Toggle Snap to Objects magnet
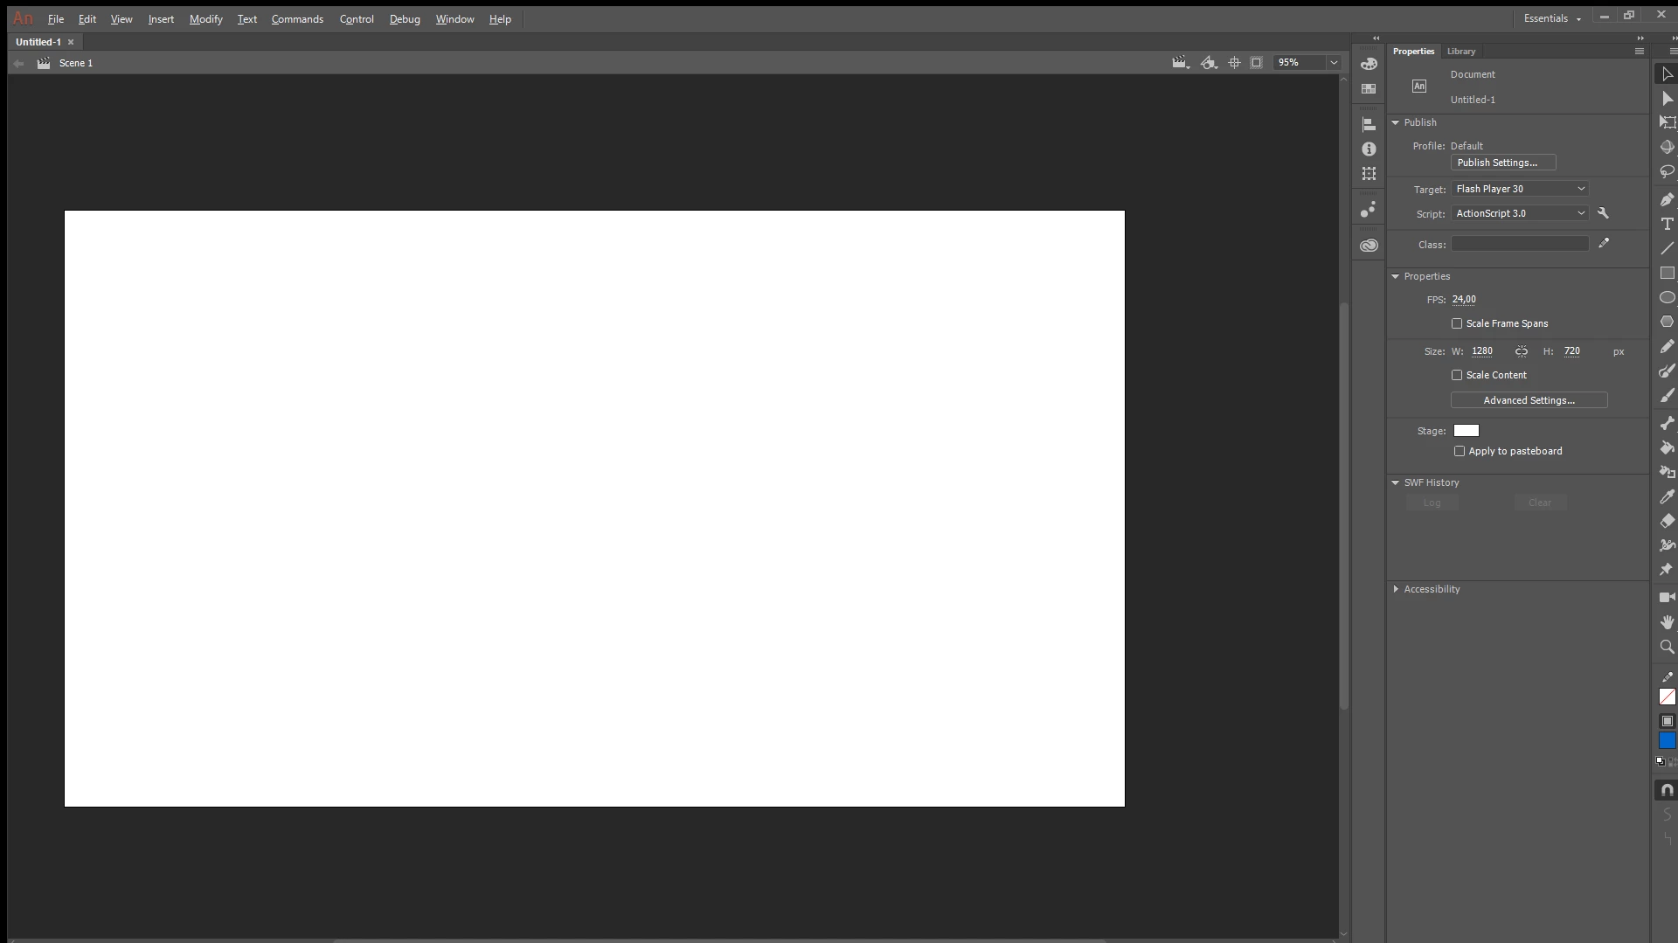This screenshot has width=1678, height=943. pyautogui.click(x=1667, y=790)
